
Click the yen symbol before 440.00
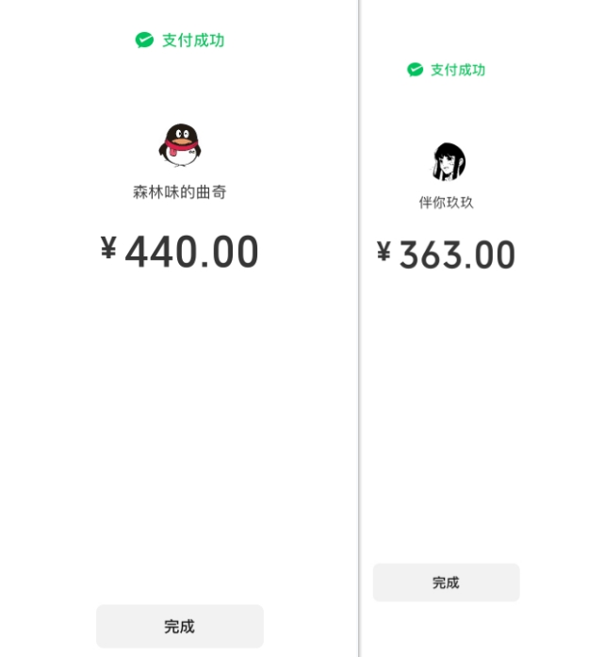pyautogui.click(x=108, y=248)
